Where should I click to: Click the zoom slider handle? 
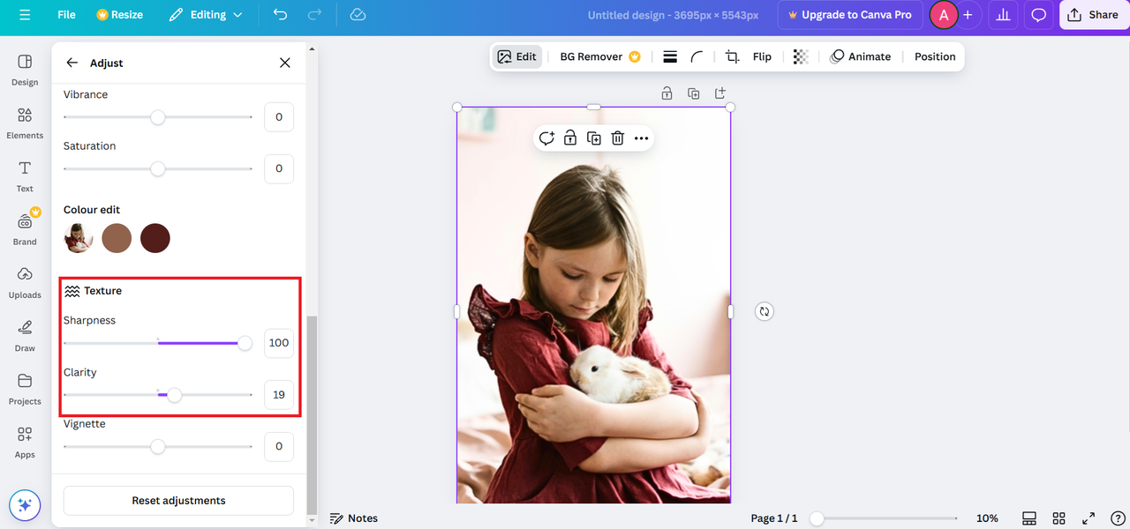coord(817,518)
